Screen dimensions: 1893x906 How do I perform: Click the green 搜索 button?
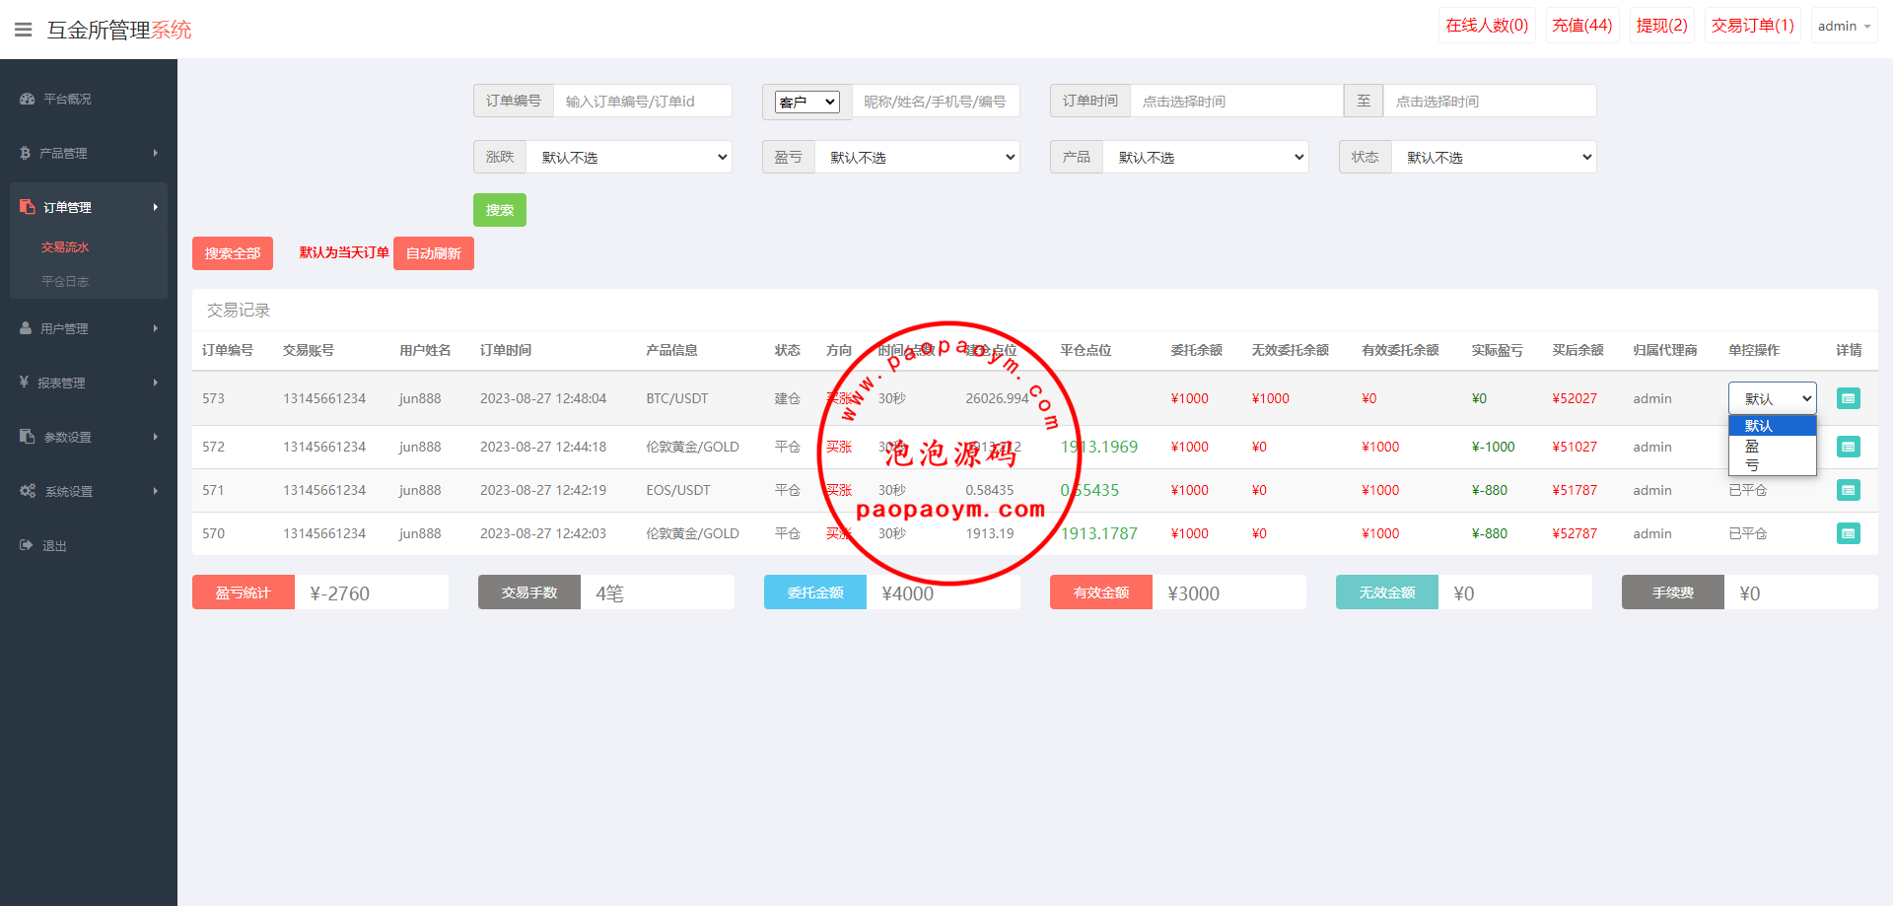pos(499,210)
